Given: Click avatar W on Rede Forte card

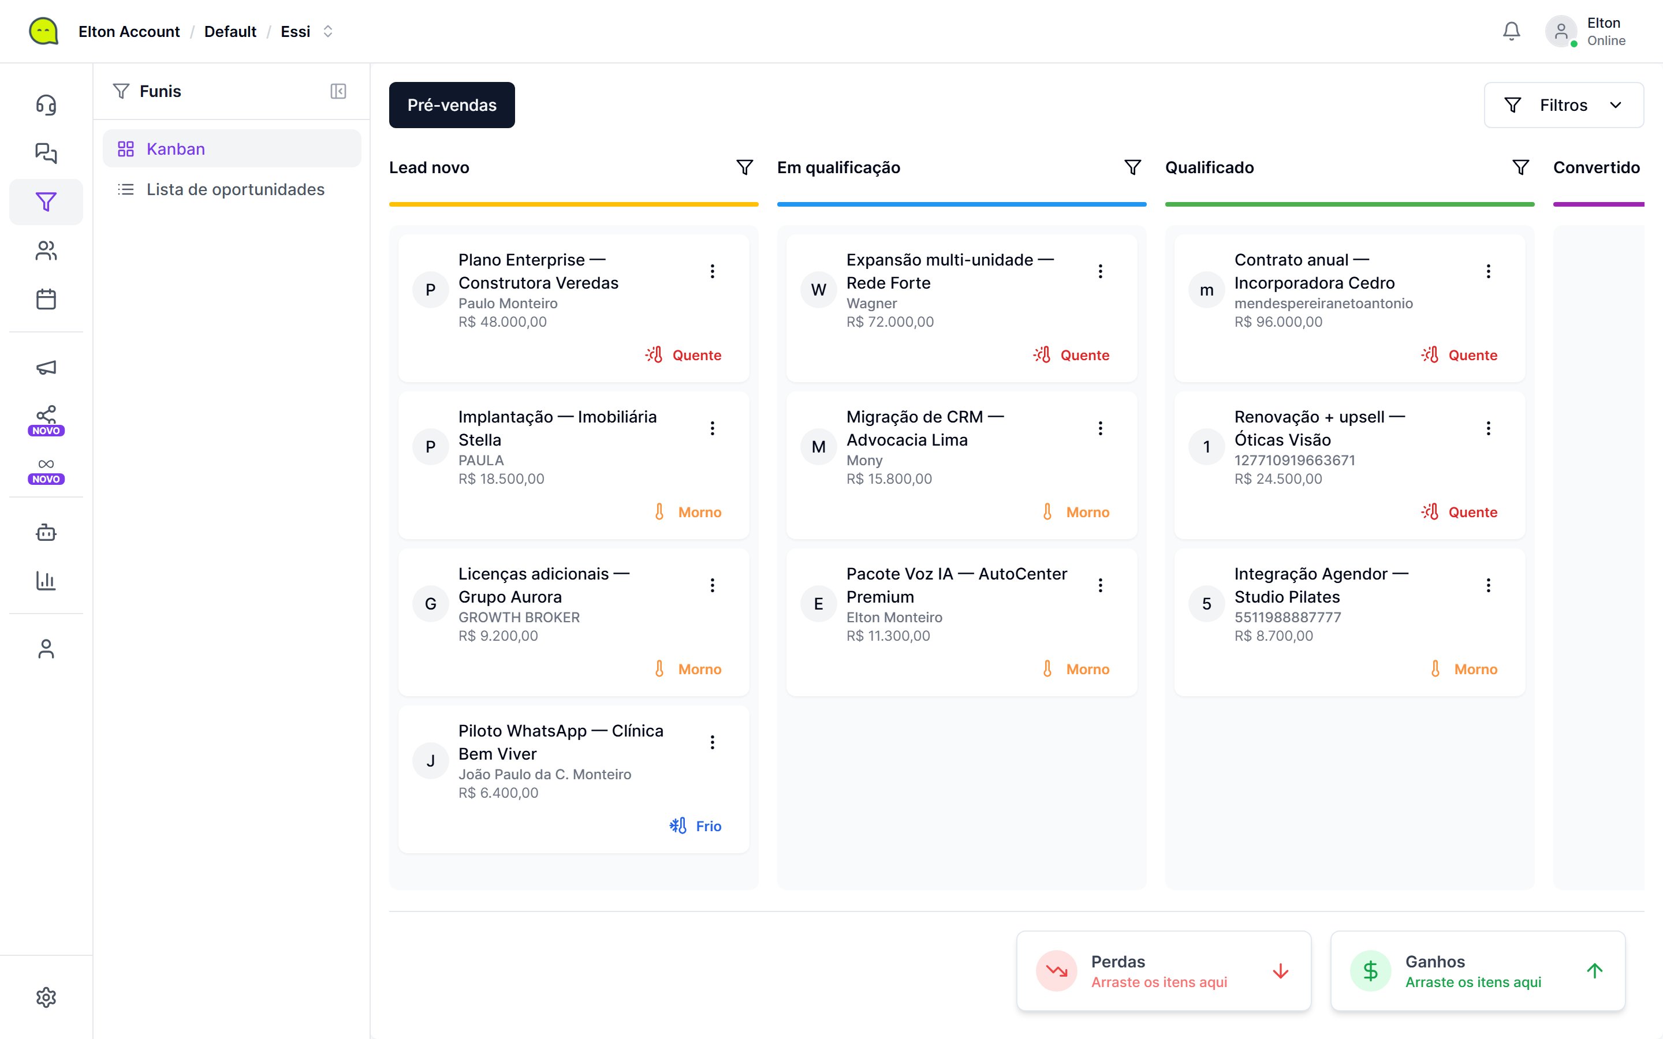Looking at the screenshot, I should (818, 290).
